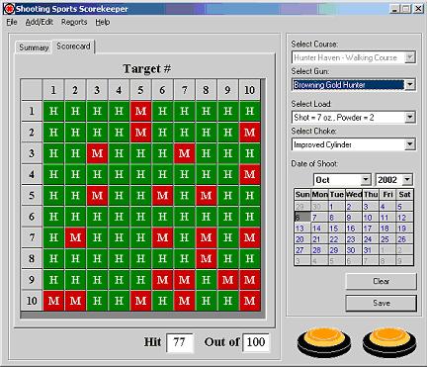This screenshot has width=427, height=367.
Task: Select October 15 on the calendar
Action: pyautogui.click(x=334, y=229)
